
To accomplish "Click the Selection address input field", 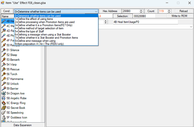I will 144,16.
